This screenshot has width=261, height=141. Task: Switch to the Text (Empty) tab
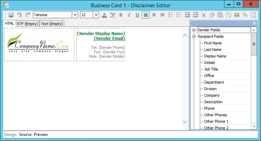(x=52, y=24)
